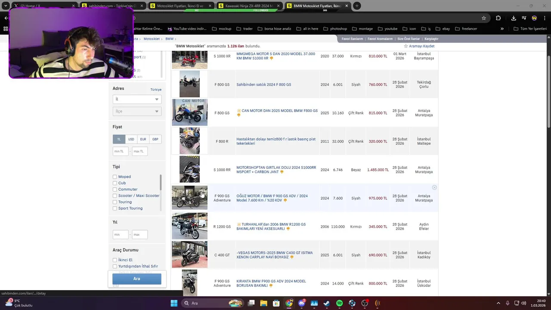Show hidden system tray icons
Image resolution: width=551 pixels, height=310 pixels.
point(498,303)
